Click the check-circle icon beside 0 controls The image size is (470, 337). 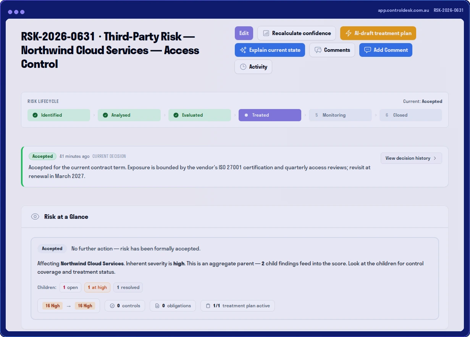(x=112, y=306)
